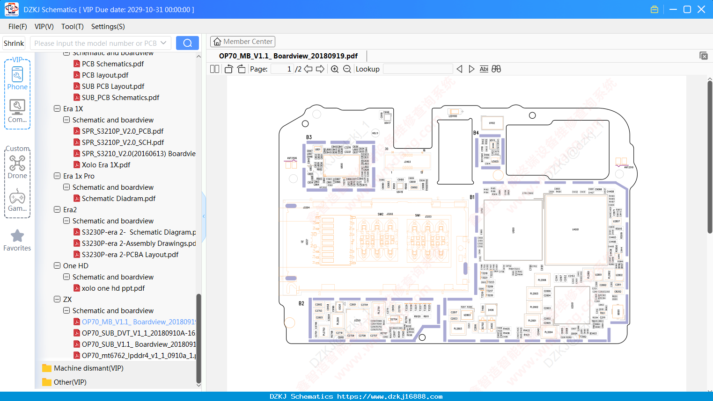713x401 pixels.
Task: Click the binoculars search icon
Action: 496,69
